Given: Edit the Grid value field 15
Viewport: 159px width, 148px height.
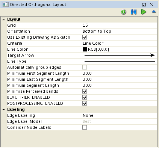Looking at the screenshot, I should pyautogui.click(x=120, y=25).
